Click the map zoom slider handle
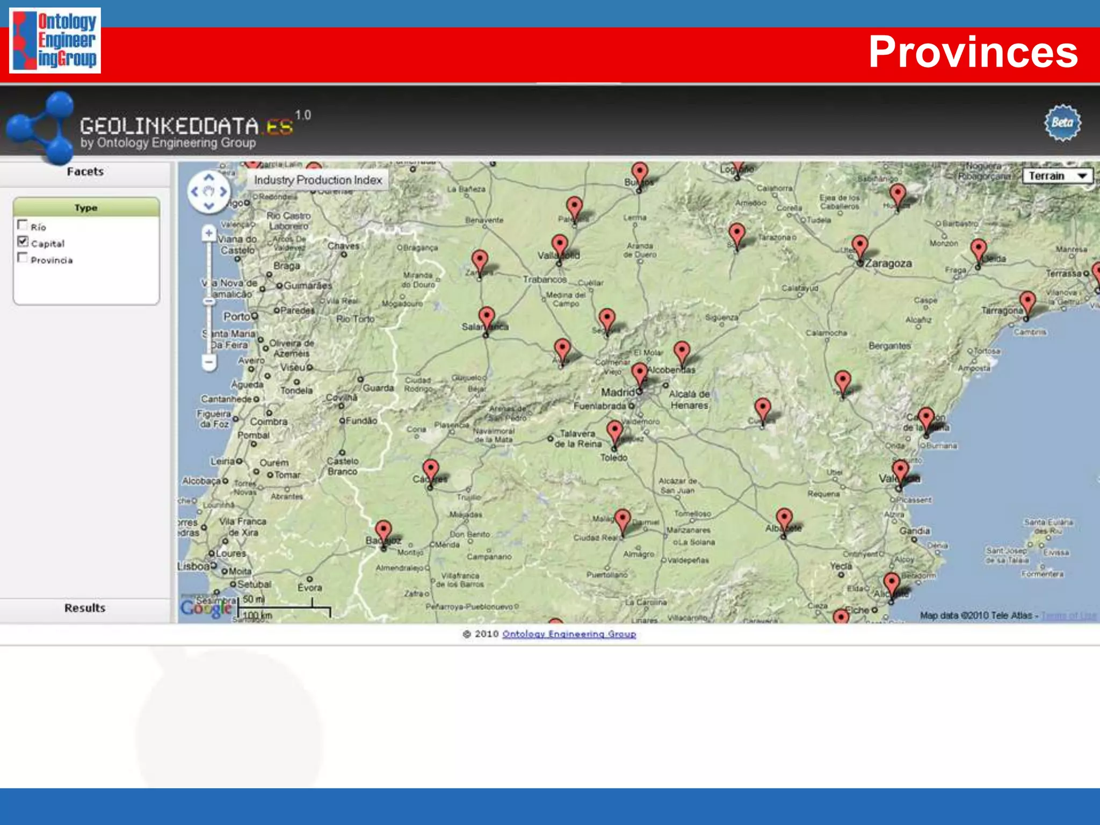The width and height of the screenshot is (1100, 825). pyautogui.click(x=209, y=301)
